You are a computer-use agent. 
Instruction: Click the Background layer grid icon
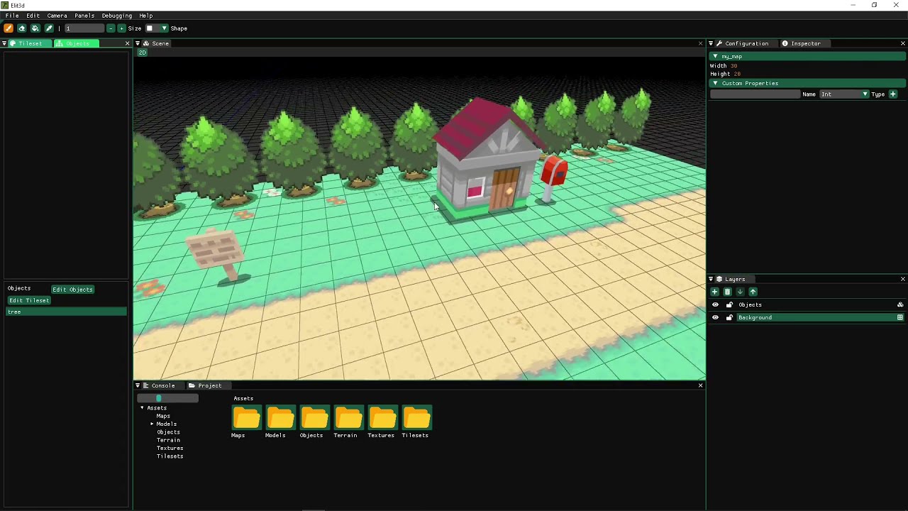tap(900, 318)
